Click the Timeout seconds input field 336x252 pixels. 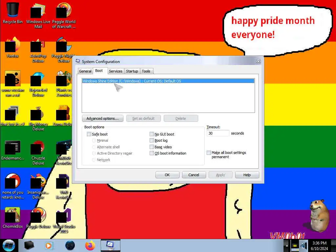point(218,133)
